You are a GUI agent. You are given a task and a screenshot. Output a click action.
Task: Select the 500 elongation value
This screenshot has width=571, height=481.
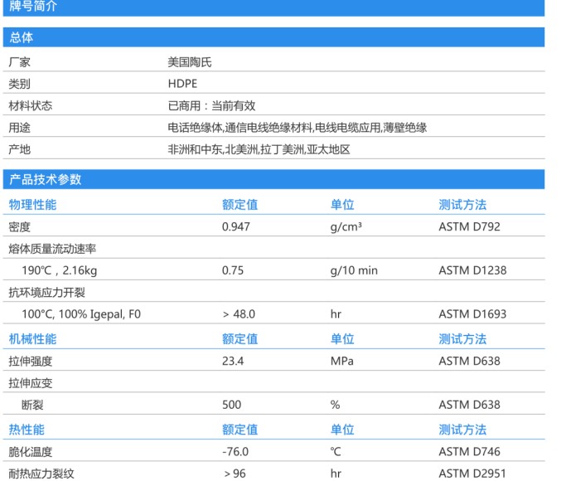(x=231, y=405)
